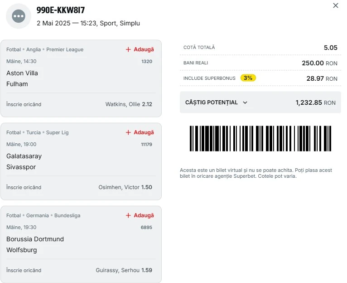Close the bet slip dialog

(x=336, y=5)
